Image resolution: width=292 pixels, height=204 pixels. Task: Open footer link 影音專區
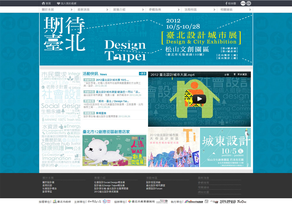47,191
